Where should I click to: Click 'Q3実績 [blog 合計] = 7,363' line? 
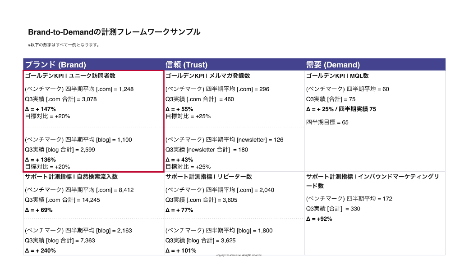[60, 241]
